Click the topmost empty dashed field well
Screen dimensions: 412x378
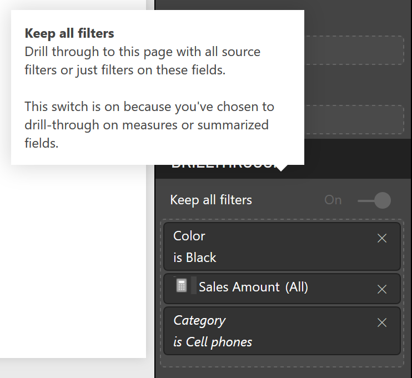354,50
